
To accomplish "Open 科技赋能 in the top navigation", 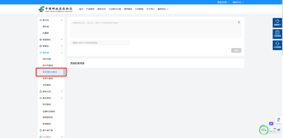I will tap(139, 9).
